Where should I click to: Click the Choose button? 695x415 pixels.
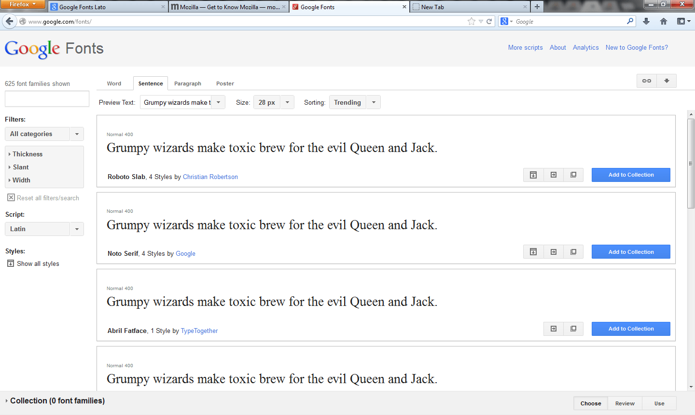591,403
